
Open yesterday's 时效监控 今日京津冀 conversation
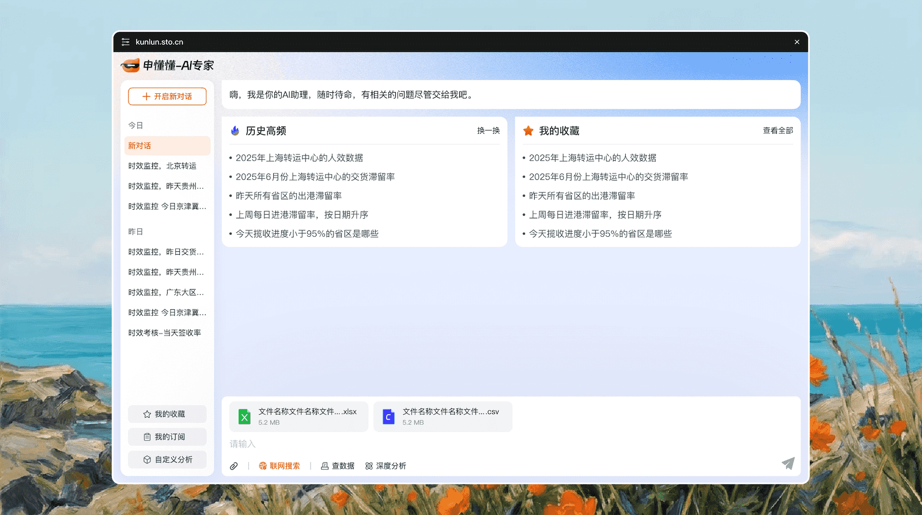pyautogui.click(x=167, y=312)
